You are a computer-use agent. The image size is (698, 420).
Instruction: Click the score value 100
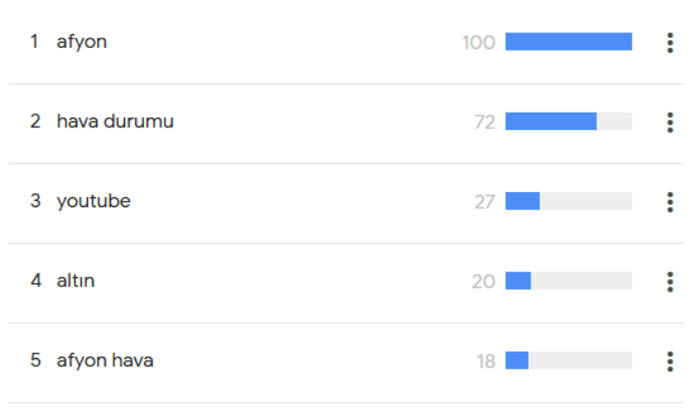tap(478, 42)
